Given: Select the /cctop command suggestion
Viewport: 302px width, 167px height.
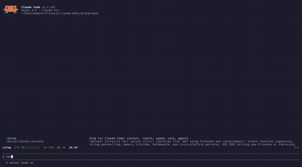Looking at the screenshot, I should click(x=11, y=138).
